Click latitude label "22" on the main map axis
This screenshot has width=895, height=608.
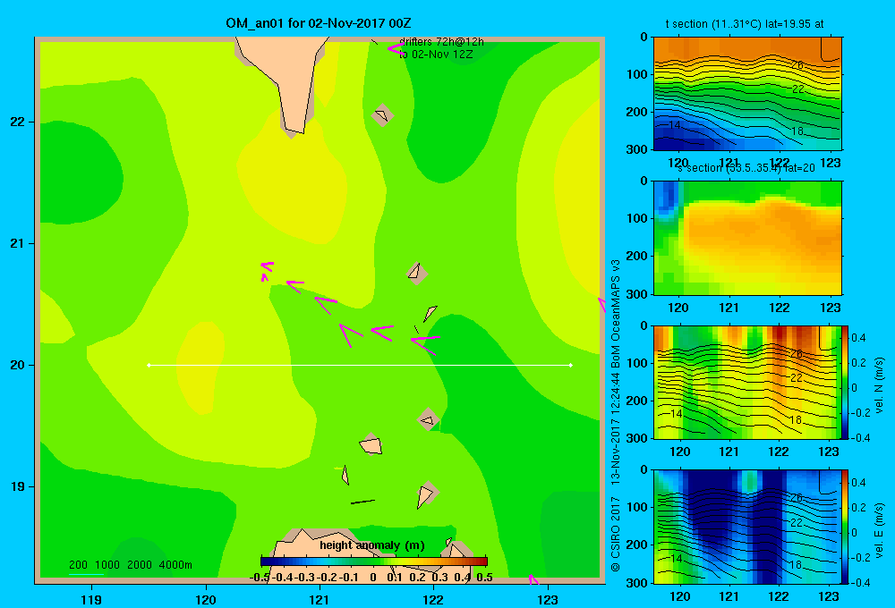click(x=18, y=122)
